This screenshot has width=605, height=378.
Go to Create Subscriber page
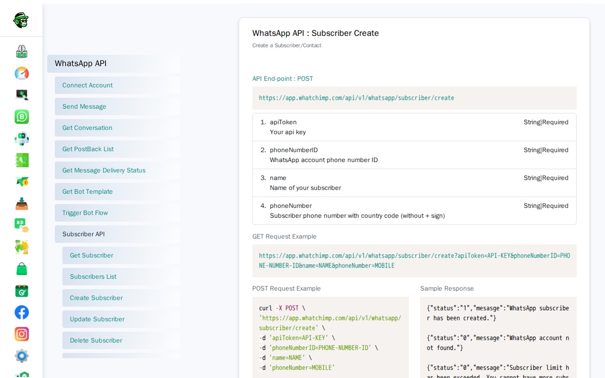pyautogui.click(x=121, y=298)
